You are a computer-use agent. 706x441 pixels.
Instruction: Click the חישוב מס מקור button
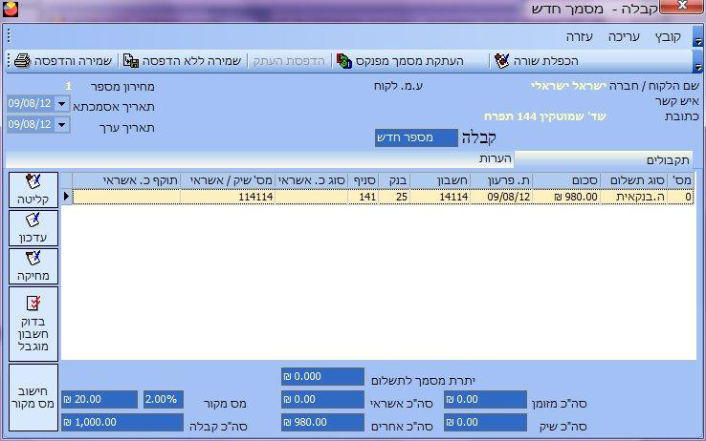33,397
